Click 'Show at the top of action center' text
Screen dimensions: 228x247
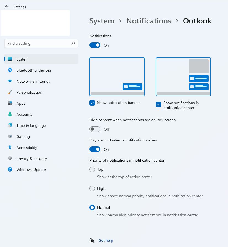(x=124, y=177)
